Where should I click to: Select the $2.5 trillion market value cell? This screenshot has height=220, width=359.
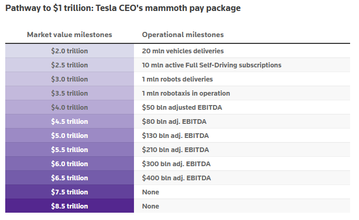click(70, 65)
